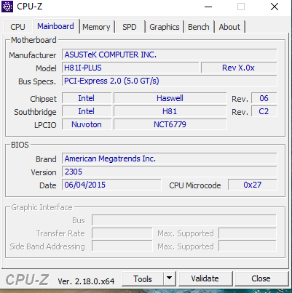
Task: Click the BIOS brand American Megatrends Inc.
Action: click(169, 158)
